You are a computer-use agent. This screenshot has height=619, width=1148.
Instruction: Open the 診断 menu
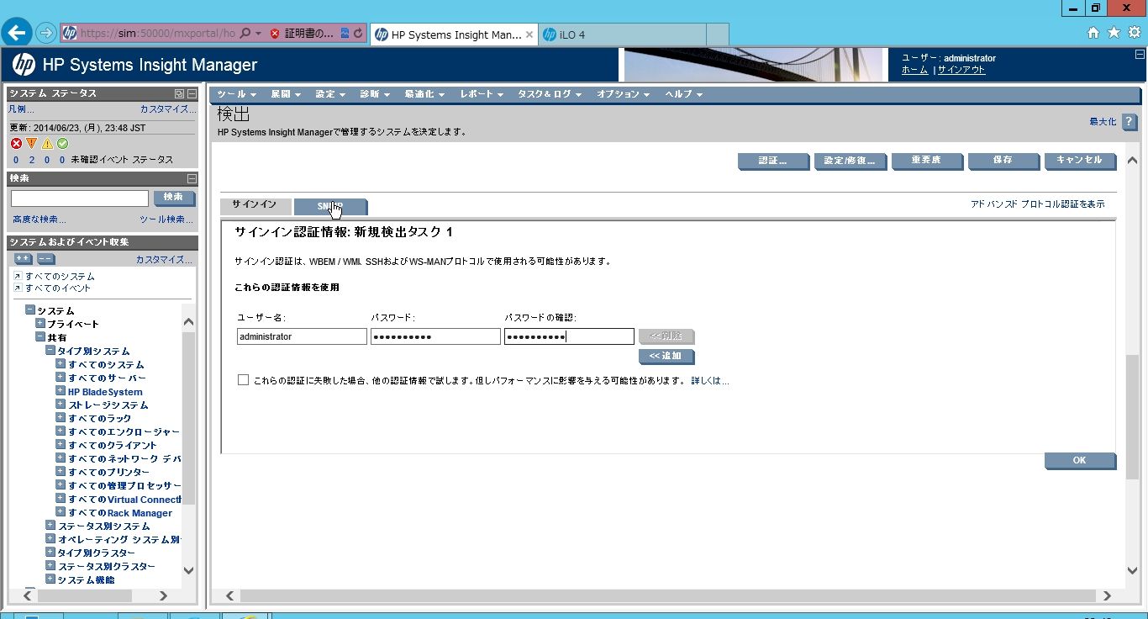click(375, 94)
